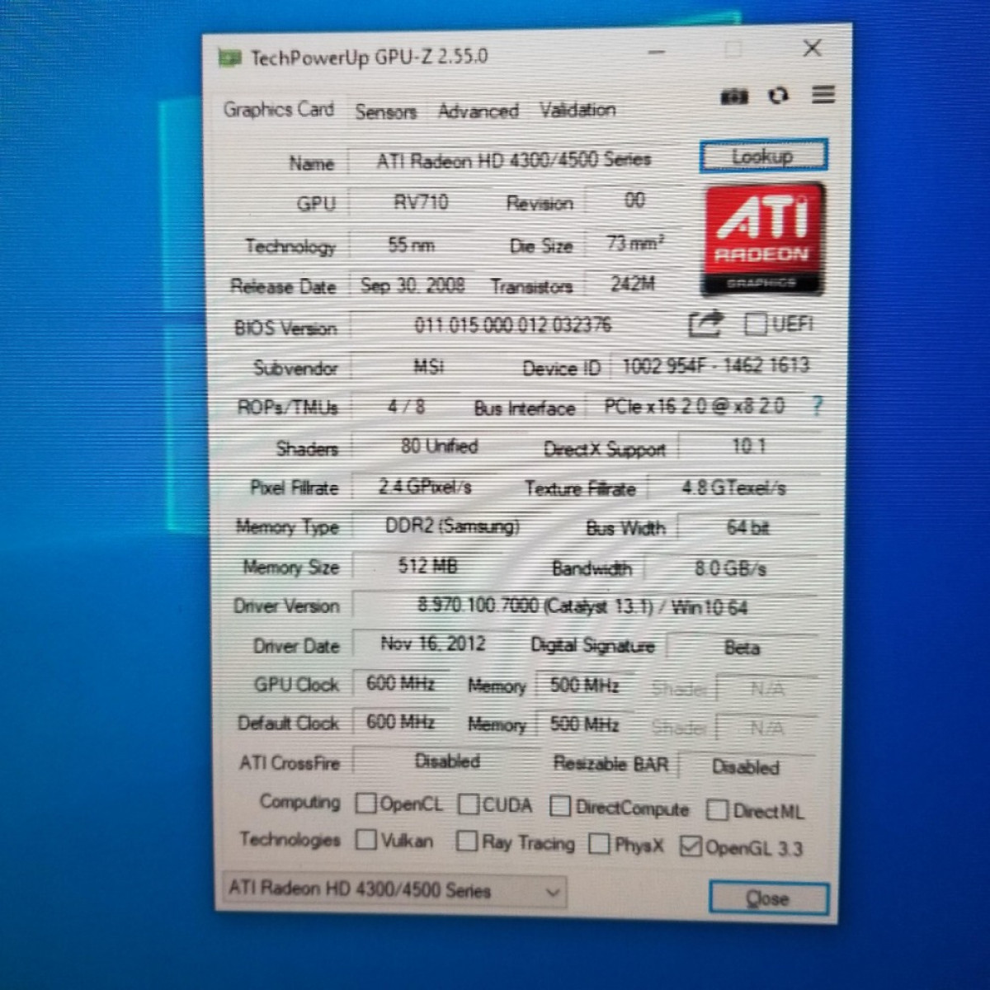This screenshot has width=990, height=990.
Task: Click the refresh icon in GPU-Z
Action: tap(778, 96)
